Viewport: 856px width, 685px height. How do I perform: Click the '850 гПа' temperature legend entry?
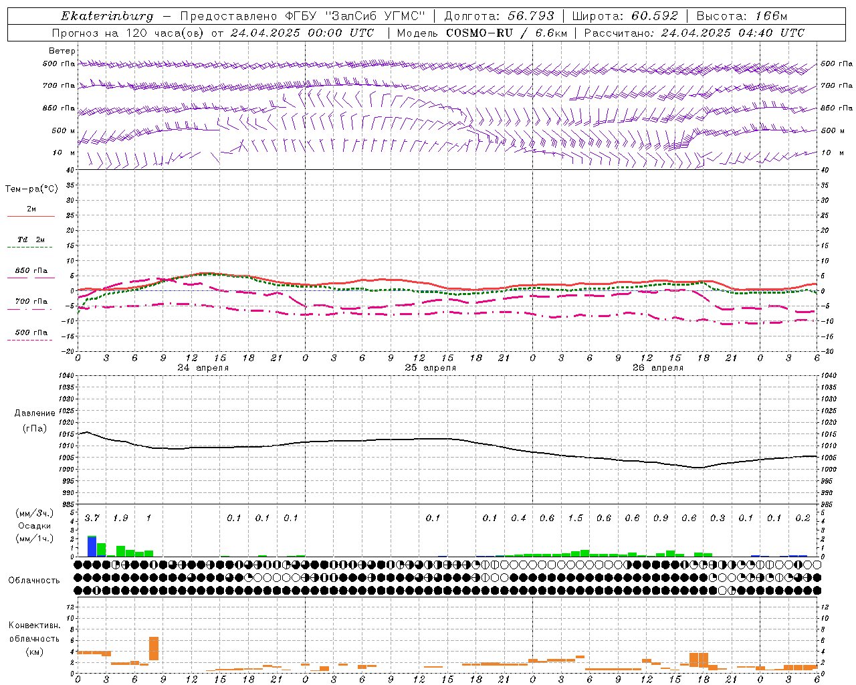click(31, 271)
